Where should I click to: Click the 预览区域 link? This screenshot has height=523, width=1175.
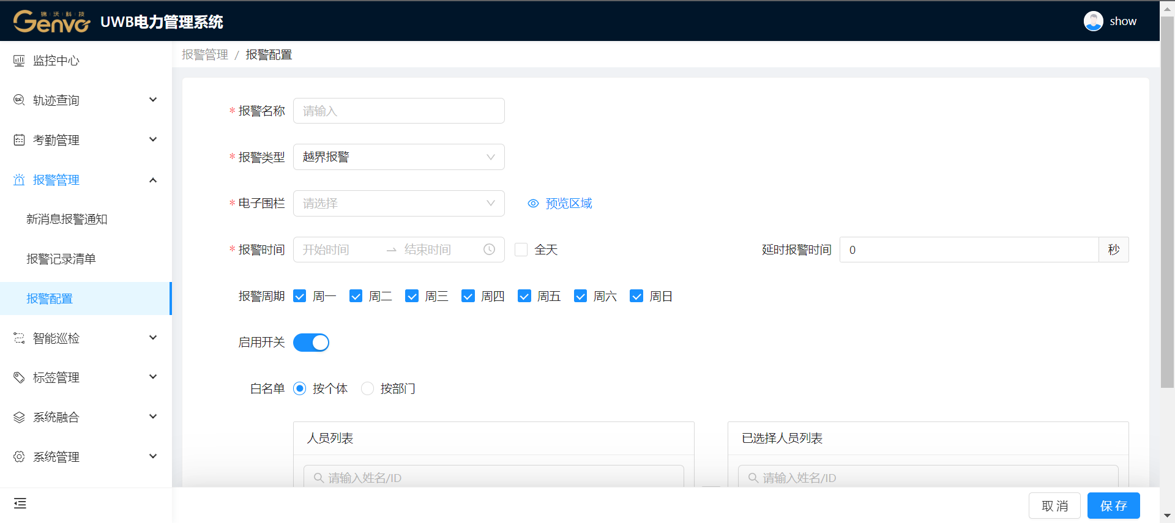point(569,204)
